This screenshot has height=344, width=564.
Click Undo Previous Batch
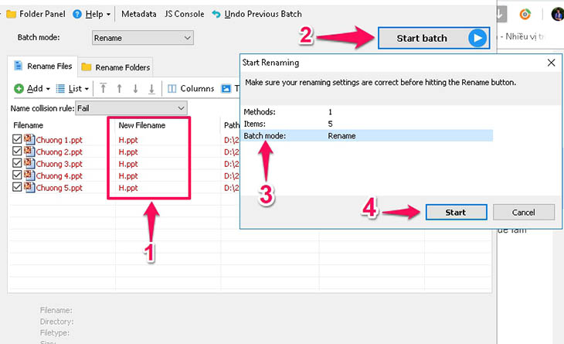pos(257,14)
